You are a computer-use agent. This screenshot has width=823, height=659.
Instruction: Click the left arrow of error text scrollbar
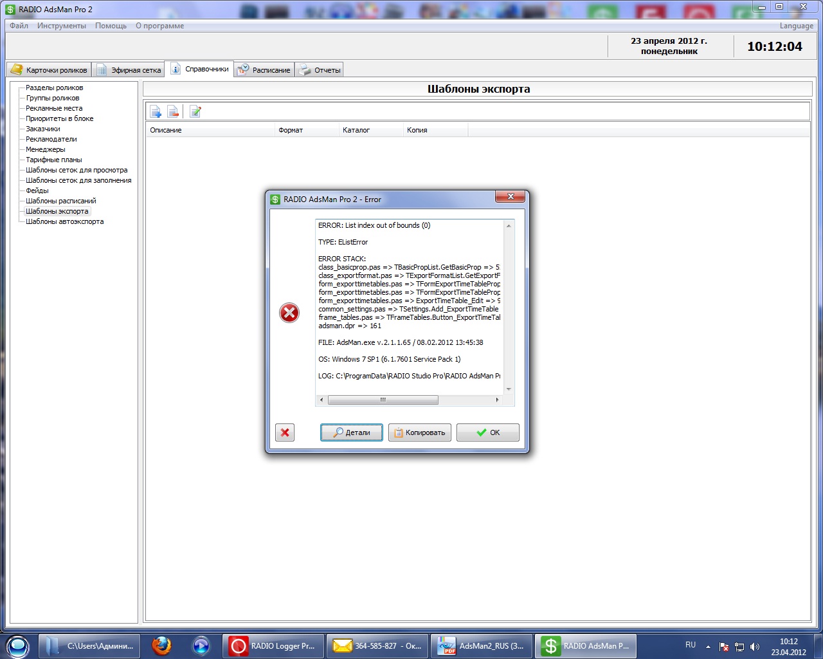click(322, 400)
